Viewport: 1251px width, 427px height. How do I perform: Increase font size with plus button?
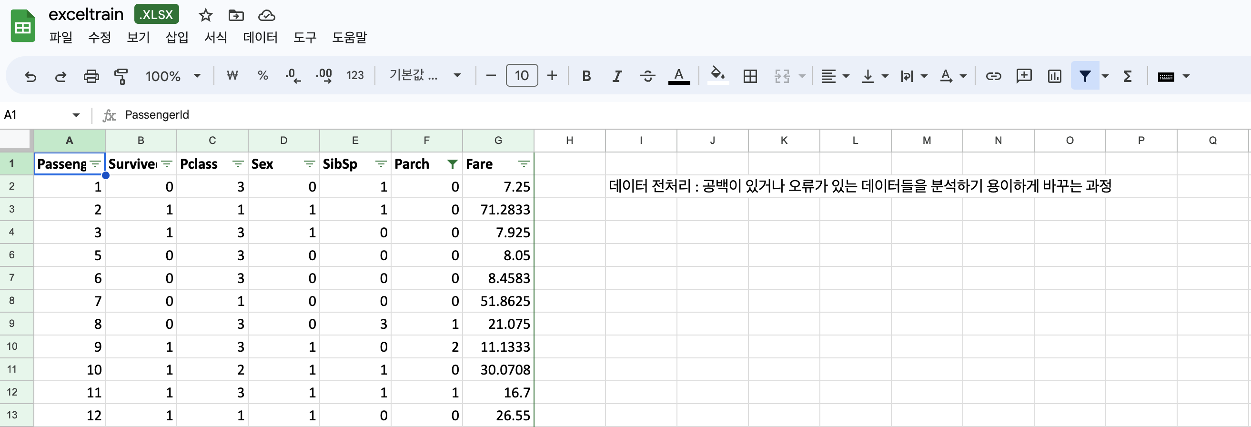(552, 75)
